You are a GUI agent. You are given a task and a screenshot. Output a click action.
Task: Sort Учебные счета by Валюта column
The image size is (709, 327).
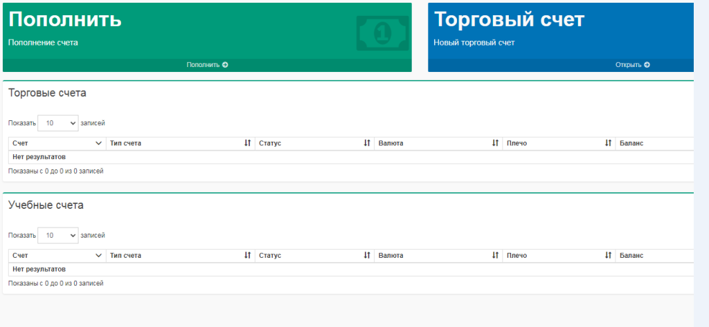point(495,256)
